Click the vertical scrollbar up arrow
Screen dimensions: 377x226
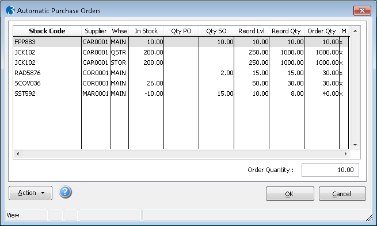click(x=355, y=31)
